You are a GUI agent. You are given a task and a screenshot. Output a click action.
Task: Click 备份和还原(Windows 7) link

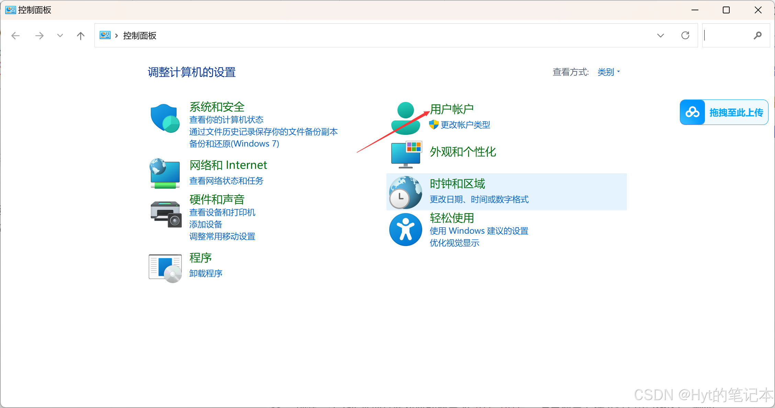pos(234,144)
